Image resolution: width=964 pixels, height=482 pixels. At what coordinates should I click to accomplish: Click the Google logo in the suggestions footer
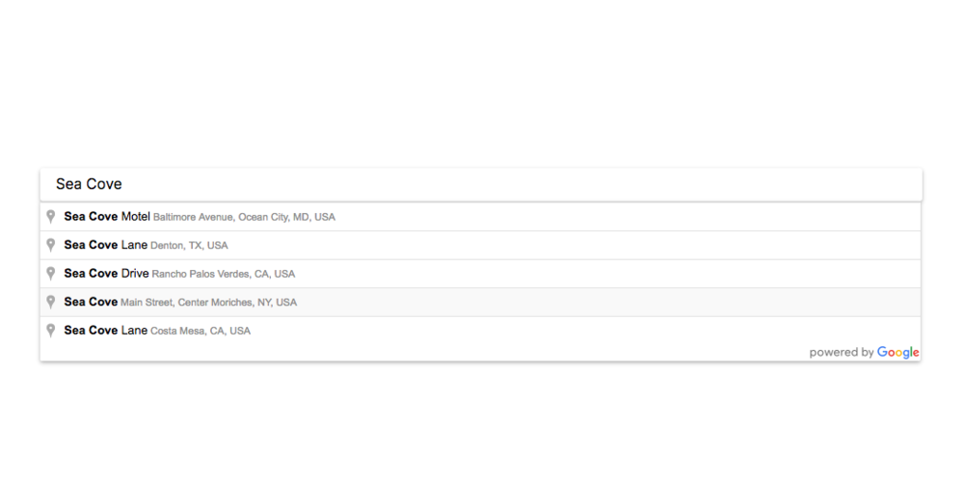coord(898,353)
